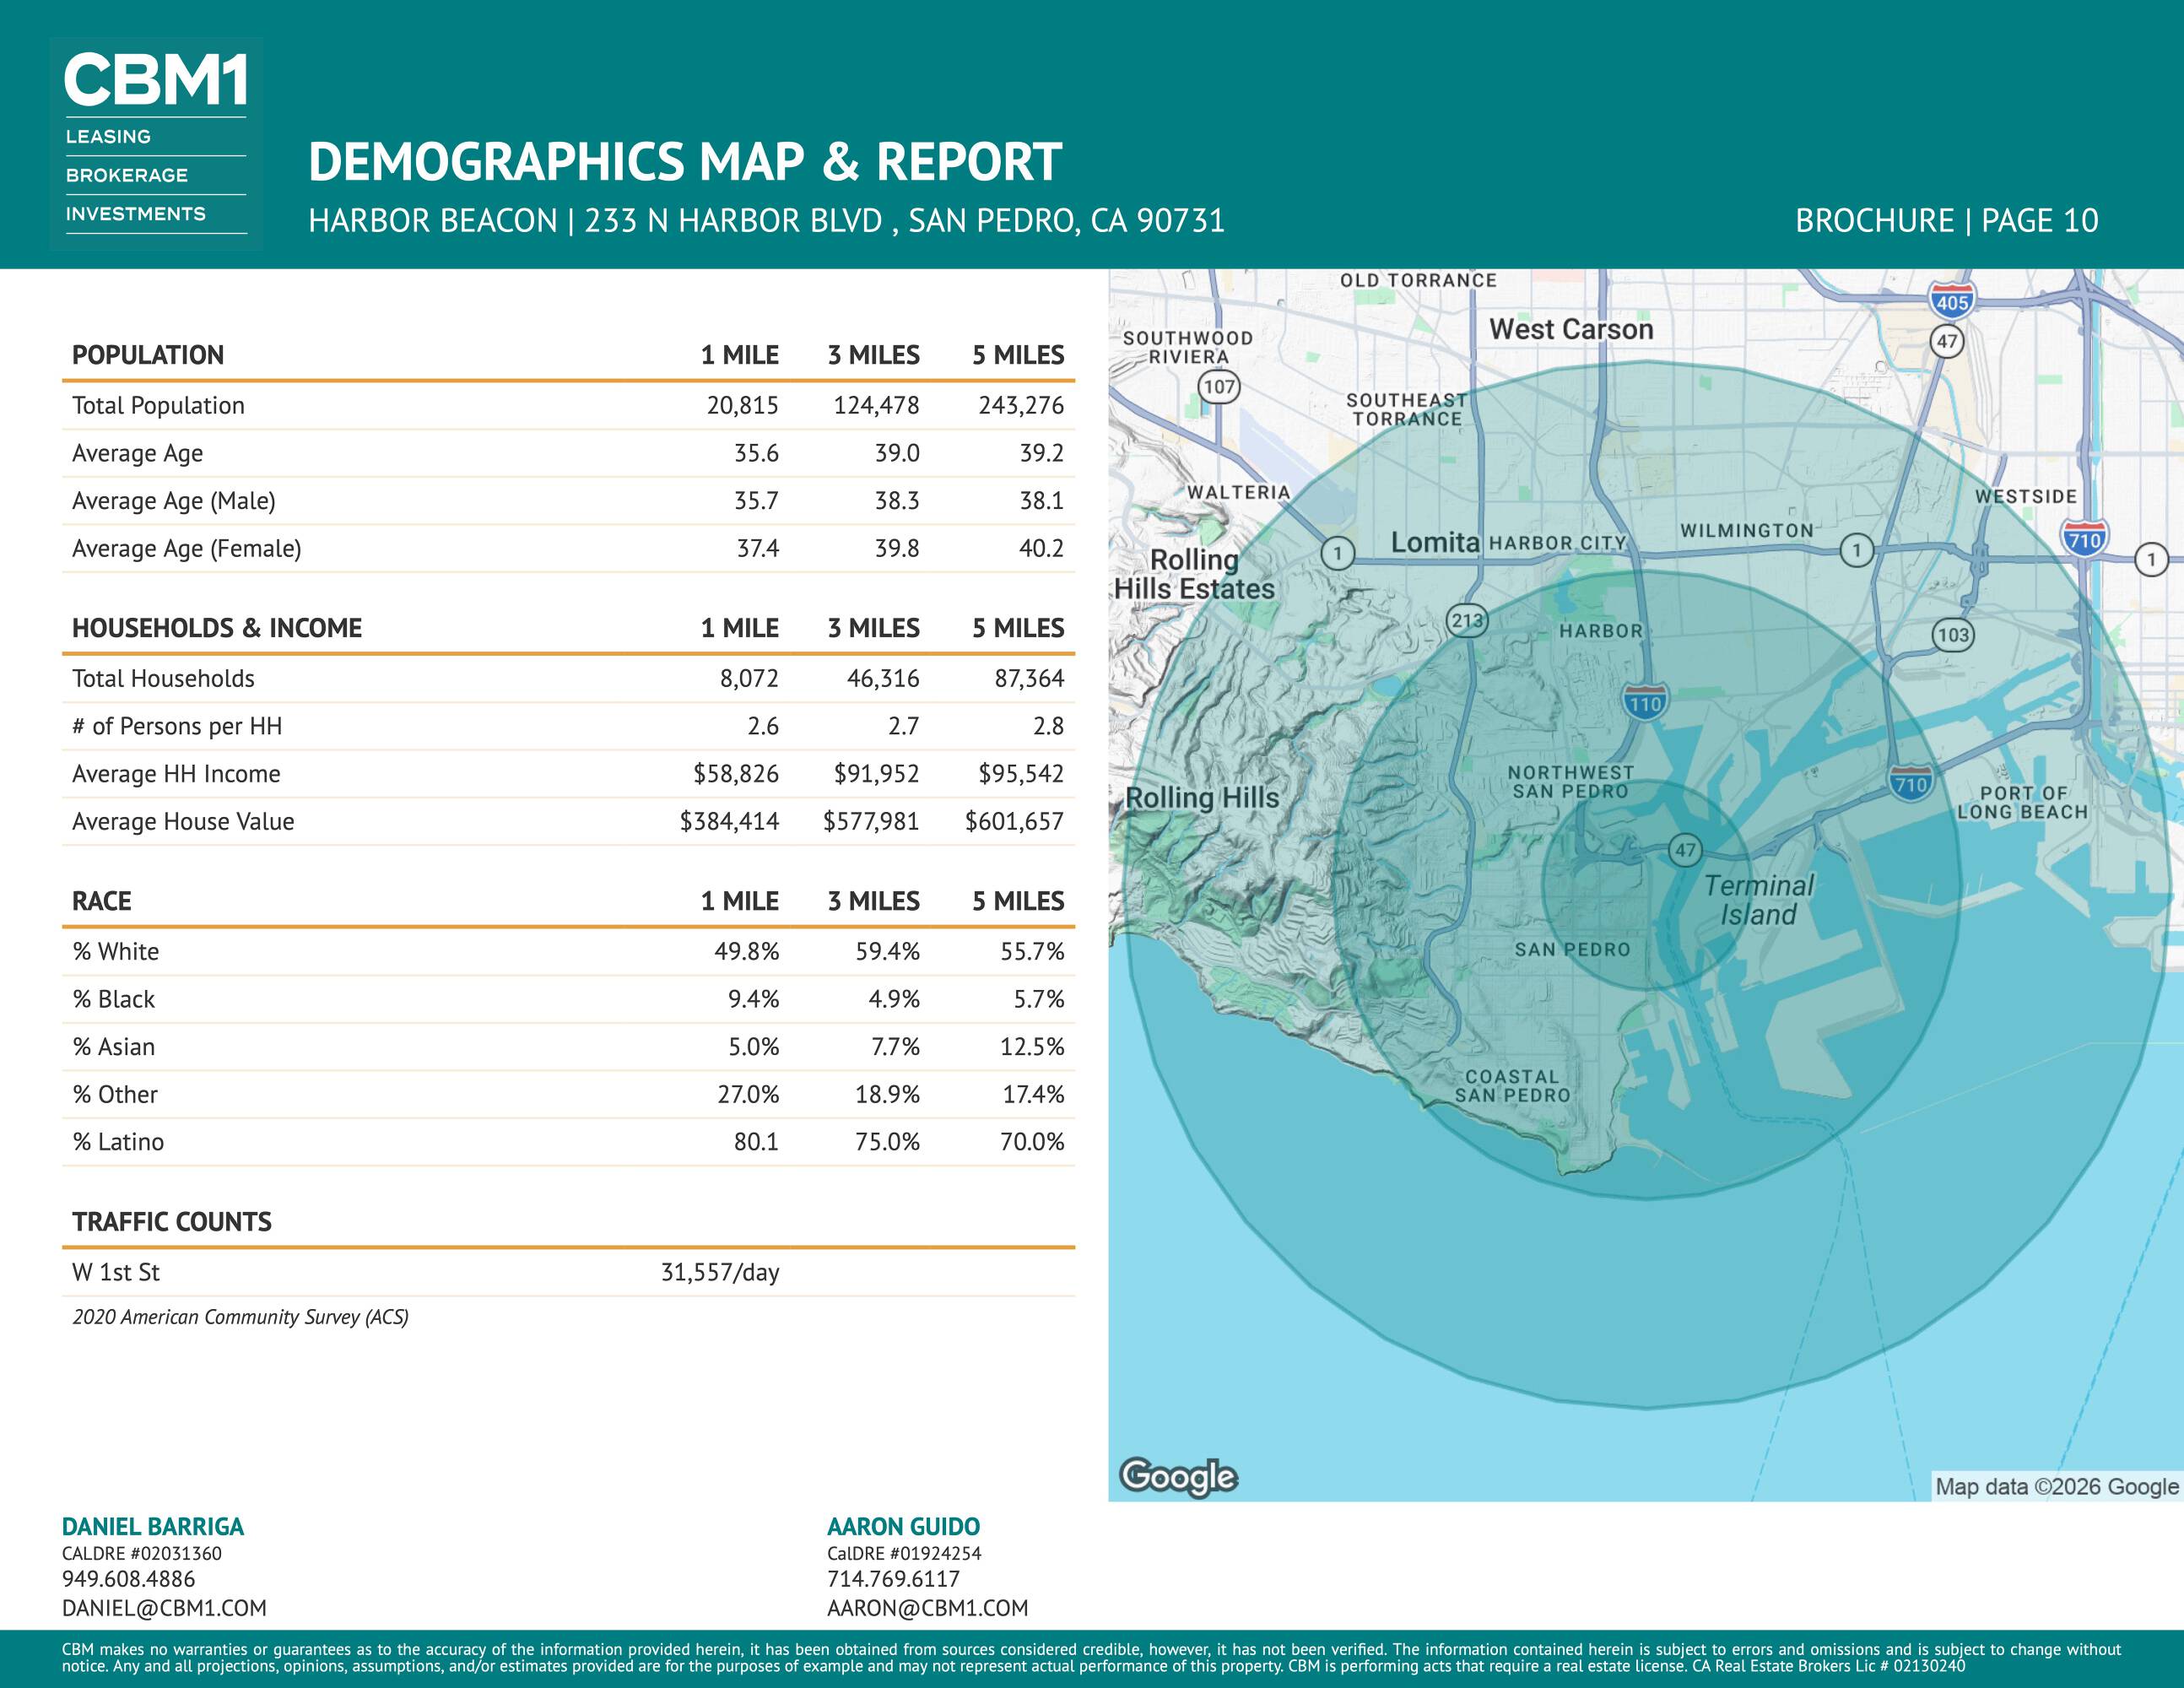
Task: Click the Interstate 110 highway shield
Action: coord(1645,703)
